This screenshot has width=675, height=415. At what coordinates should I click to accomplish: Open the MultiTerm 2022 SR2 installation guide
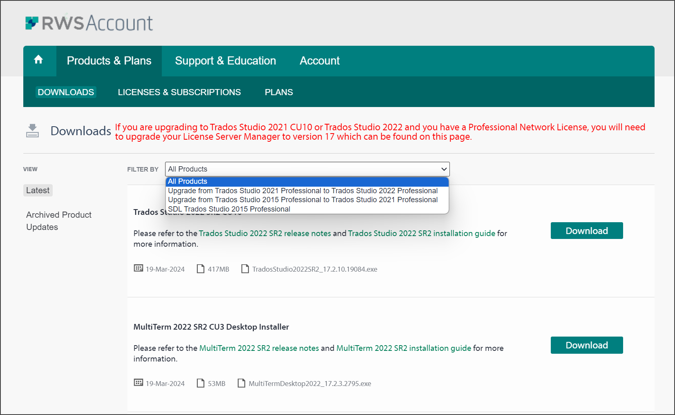(403, 348)
